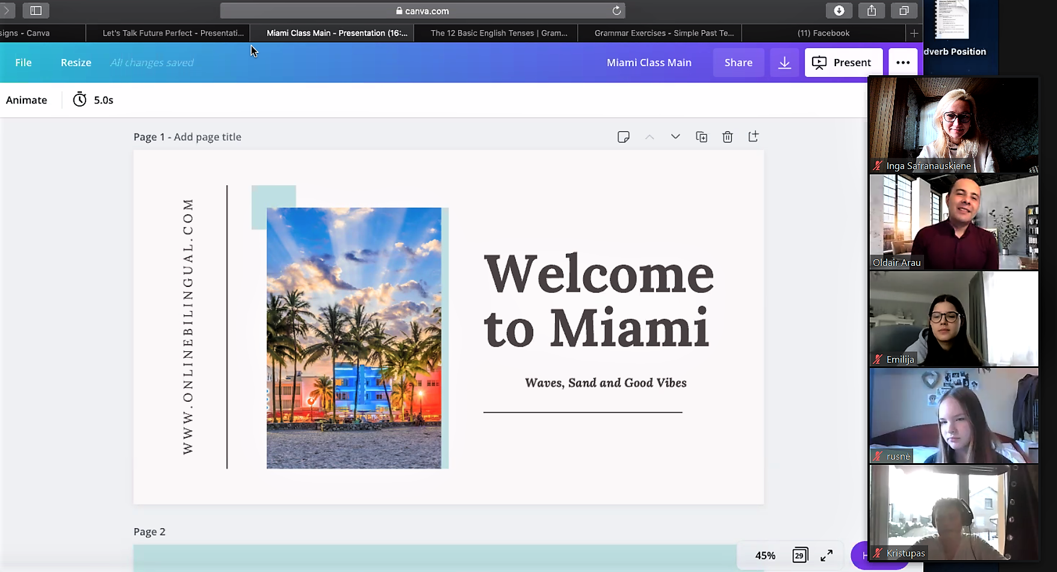Click the add new page icon
1057x572 pixels.
(x=753, y=137)
